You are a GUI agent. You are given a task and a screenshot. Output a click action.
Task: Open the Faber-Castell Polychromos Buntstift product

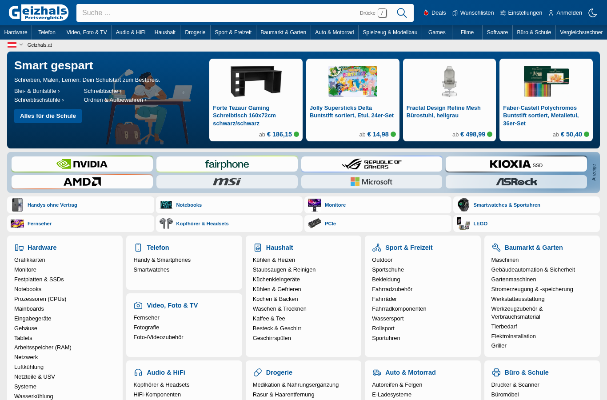click(546, 100)
